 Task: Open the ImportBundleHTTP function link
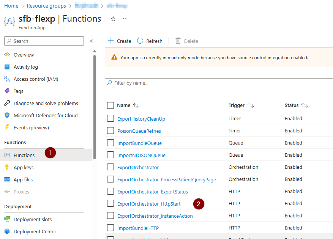[138, 228]
